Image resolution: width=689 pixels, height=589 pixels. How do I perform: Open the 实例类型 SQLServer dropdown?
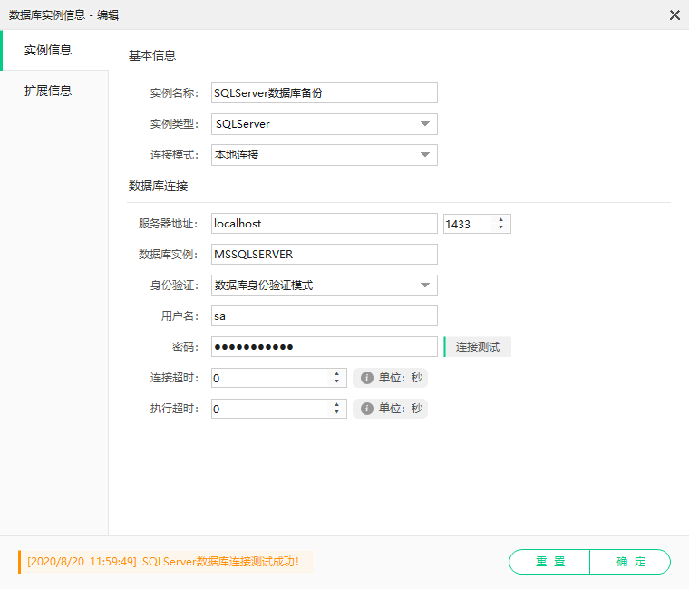[x=325, y=124]
